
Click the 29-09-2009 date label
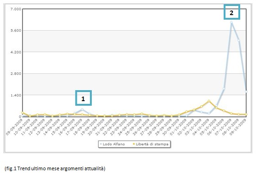163,127
